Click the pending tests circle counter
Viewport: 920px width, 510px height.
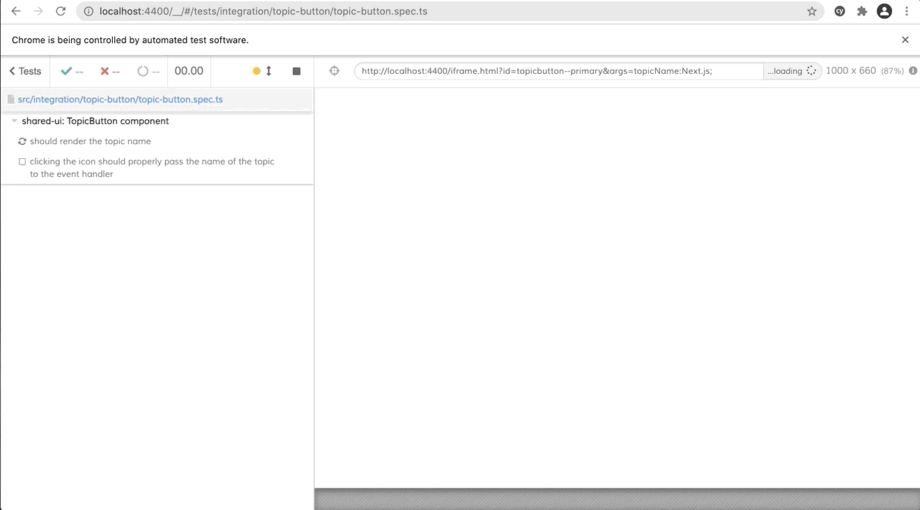149,71
